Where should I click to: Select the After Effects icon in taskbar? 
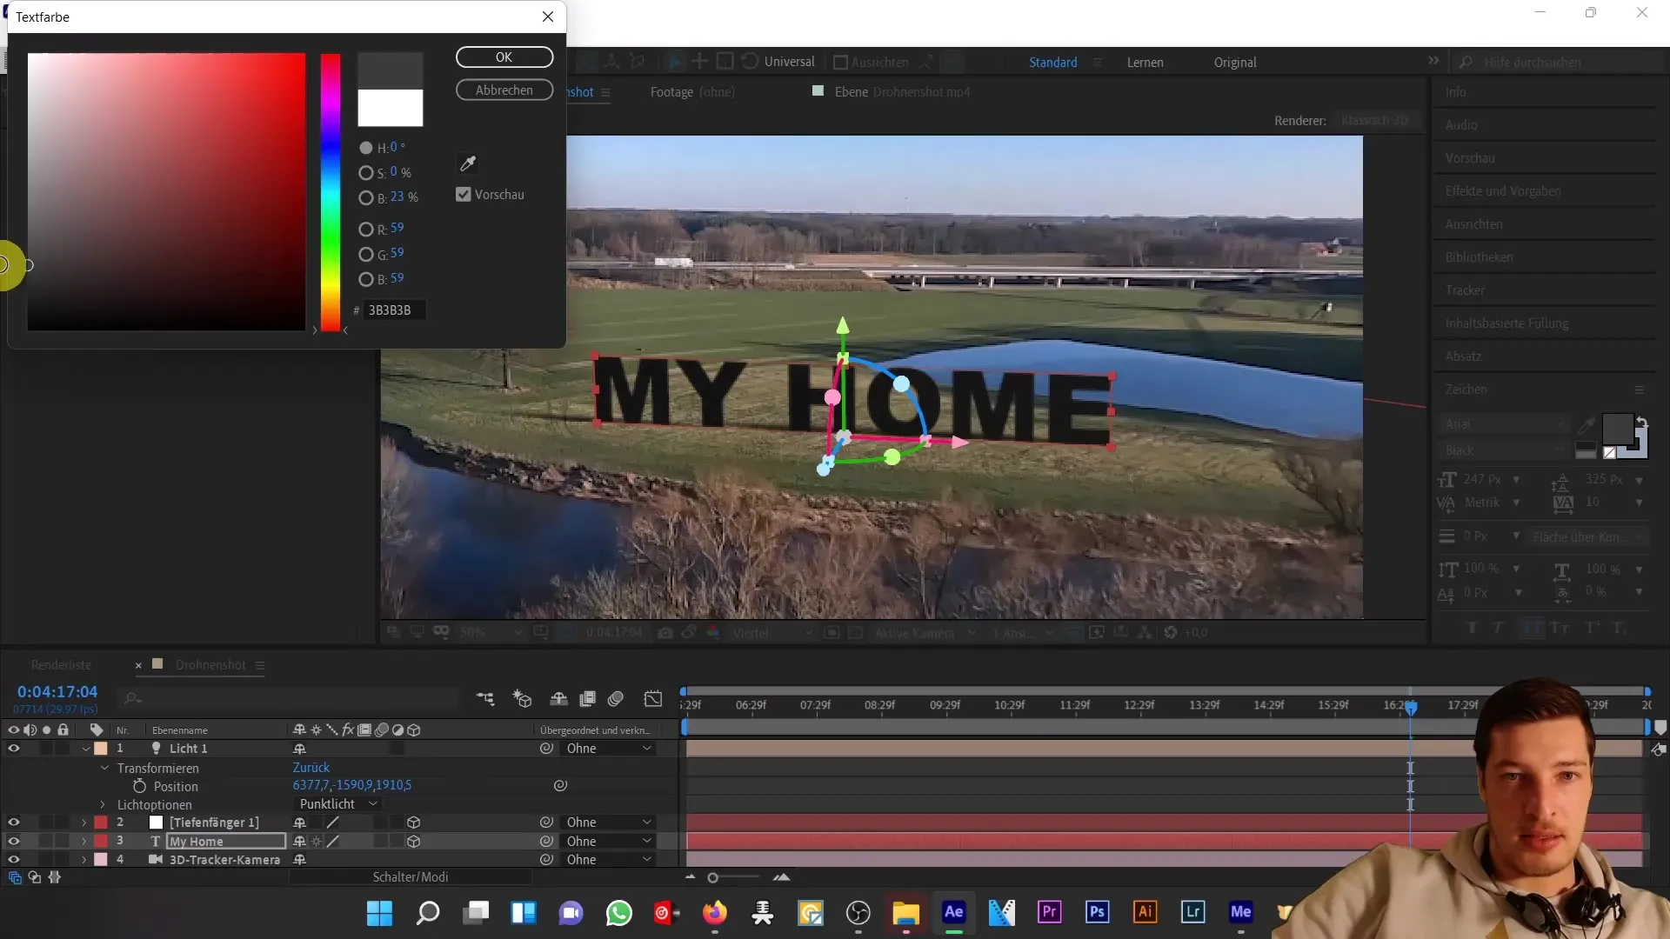tap(958, 914)
